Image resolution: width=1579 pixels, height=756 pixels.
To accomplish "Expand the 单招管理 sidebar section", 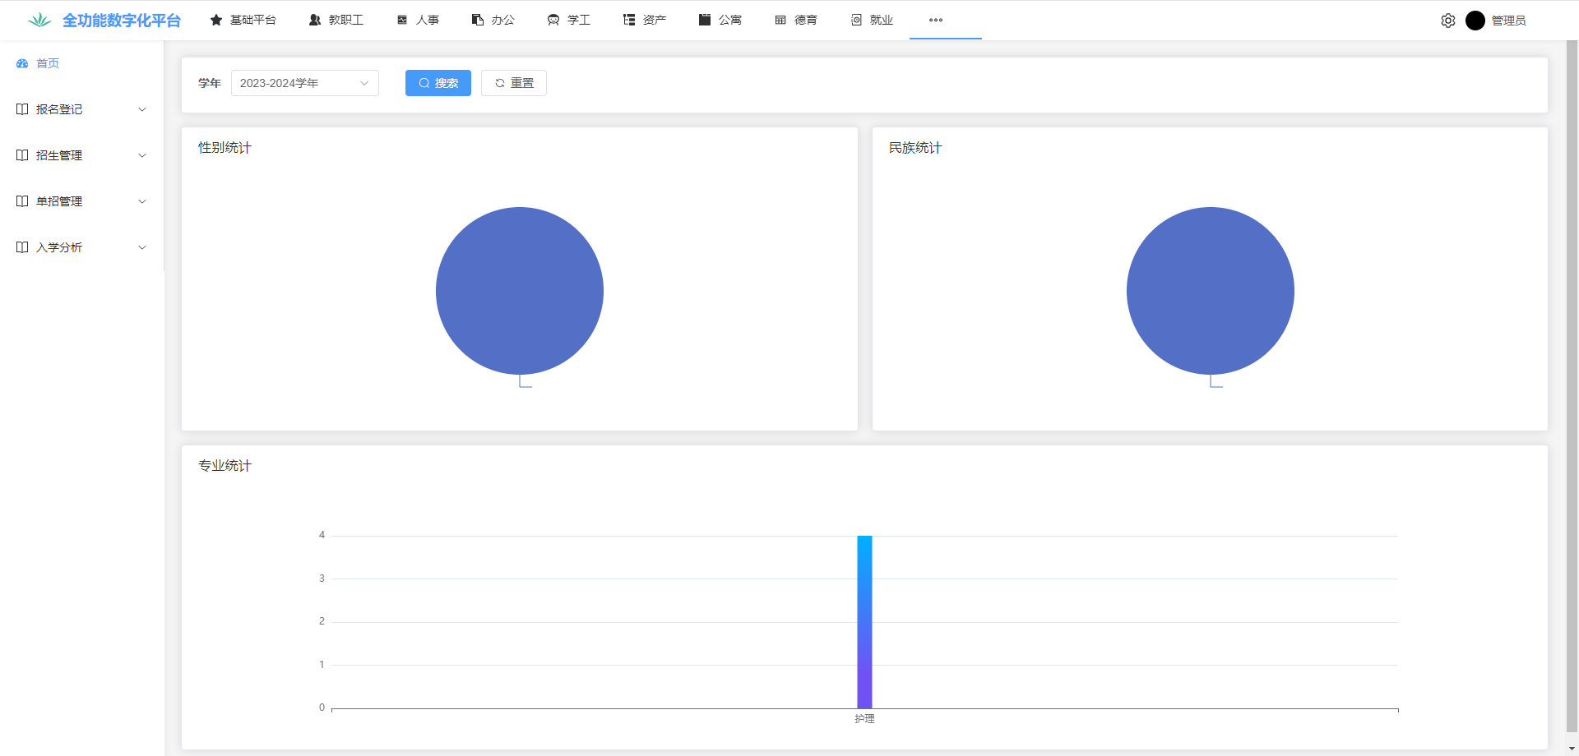I will pyautogui.click(x=81, y=201).
